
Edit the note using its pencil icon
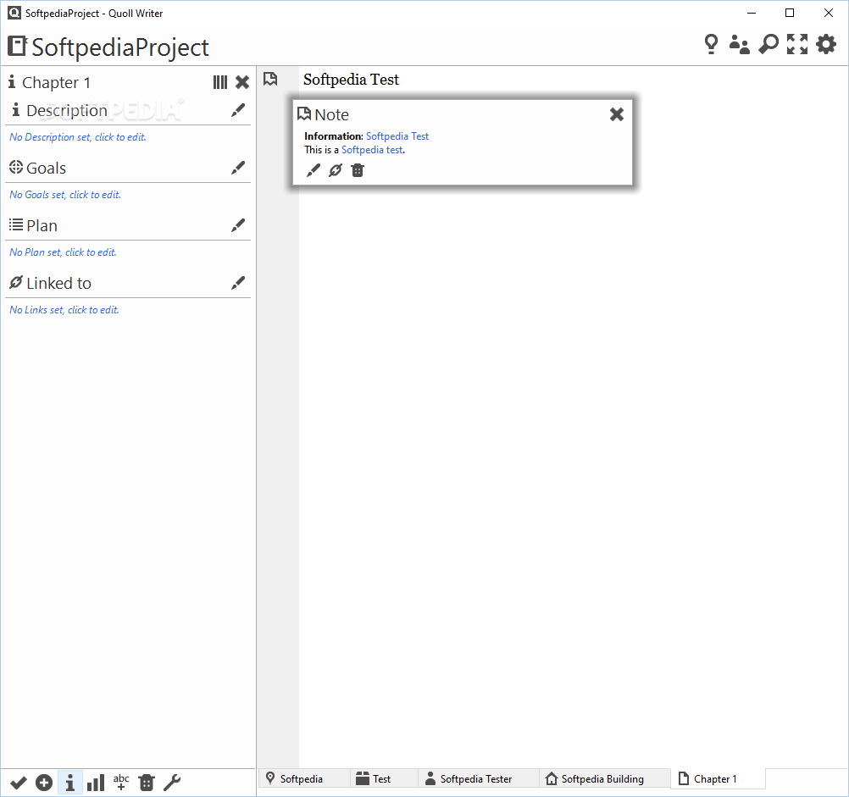(313, 170)
